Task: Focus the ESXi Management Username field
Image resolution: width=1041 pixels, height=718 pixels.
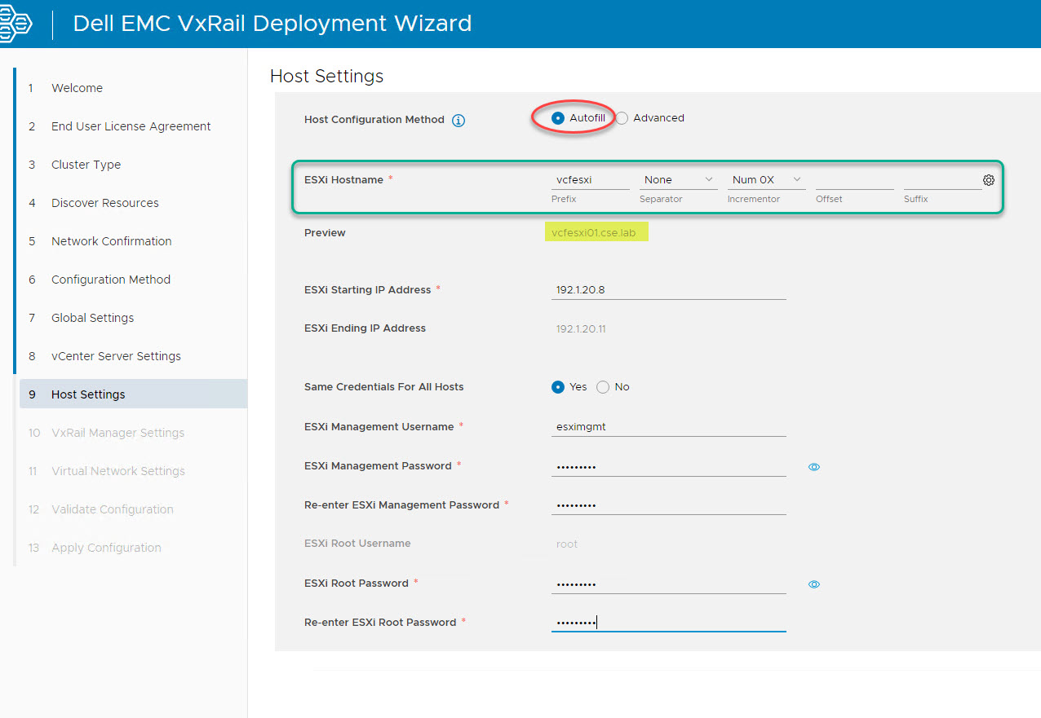Action: tap(668, 427)
